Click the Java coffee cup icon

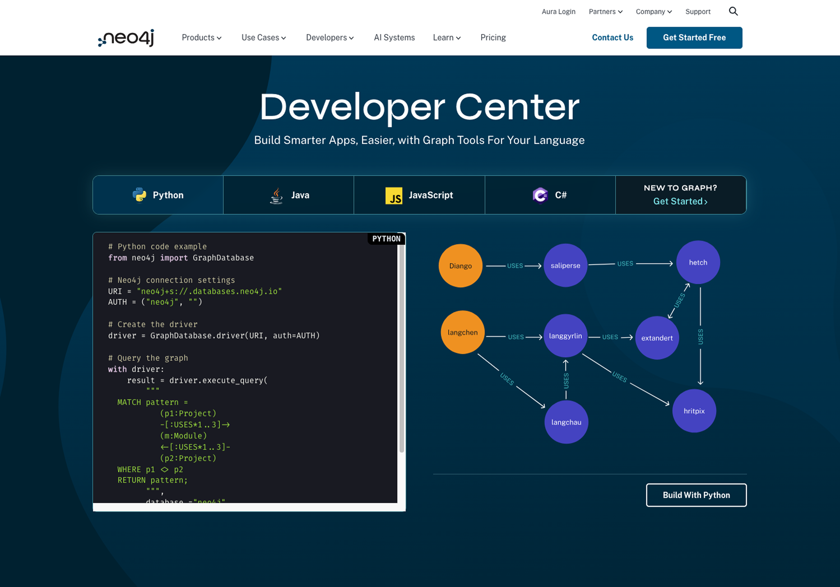coord(277,195)
